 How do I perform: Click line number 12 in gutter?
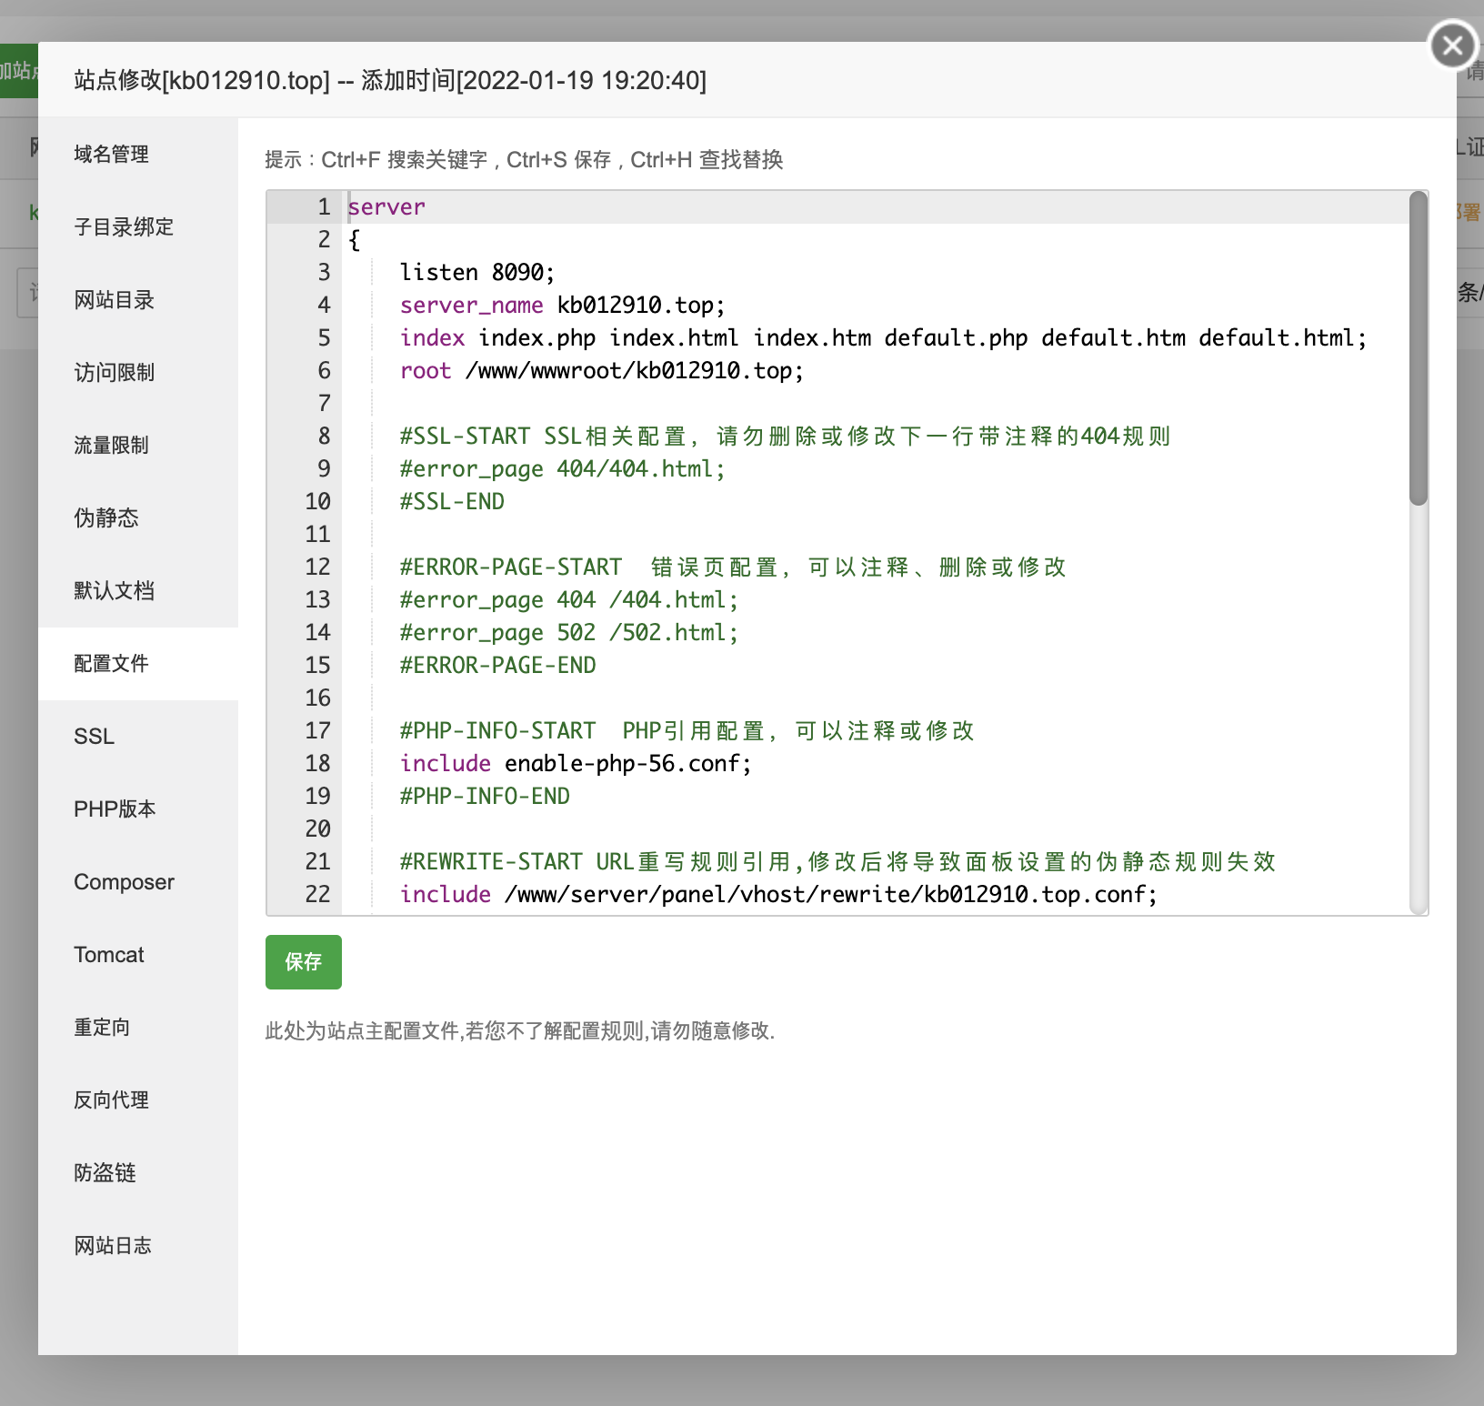317,567
